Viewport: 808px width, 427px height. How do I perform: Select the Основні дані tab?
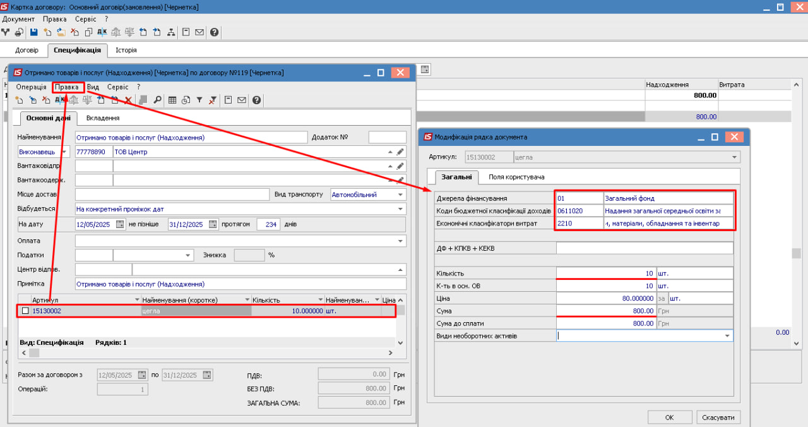[48, 118]
